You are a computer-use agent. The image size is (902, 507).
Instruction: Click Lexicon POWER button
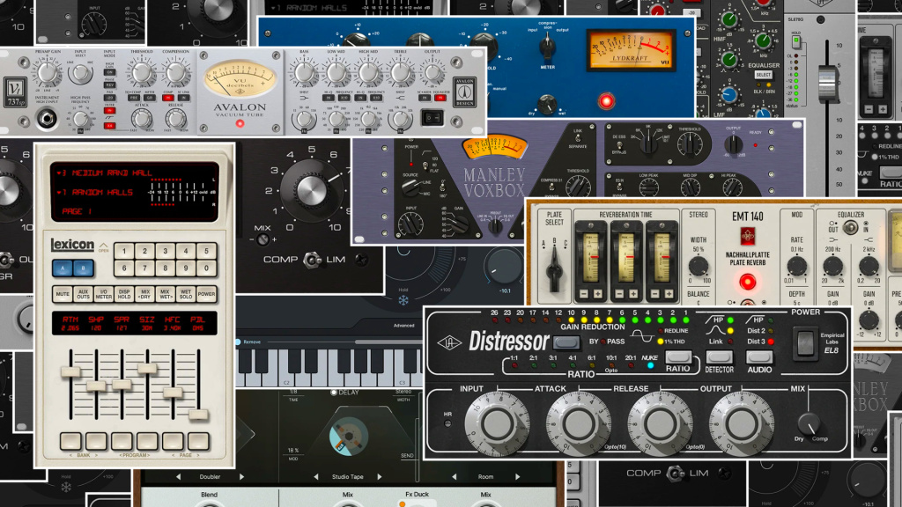coord(206,294)
